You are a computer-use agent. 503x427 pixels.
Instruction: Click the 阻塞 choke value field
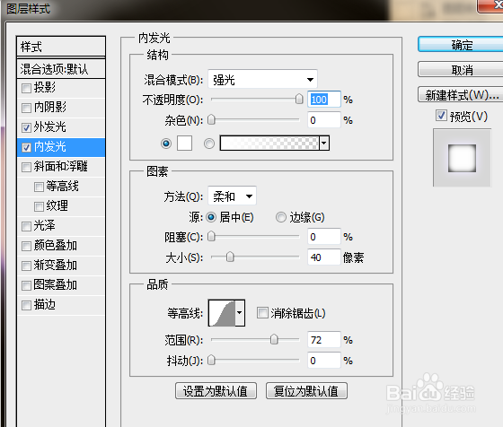pyautogui.click(x=324, y=237)
